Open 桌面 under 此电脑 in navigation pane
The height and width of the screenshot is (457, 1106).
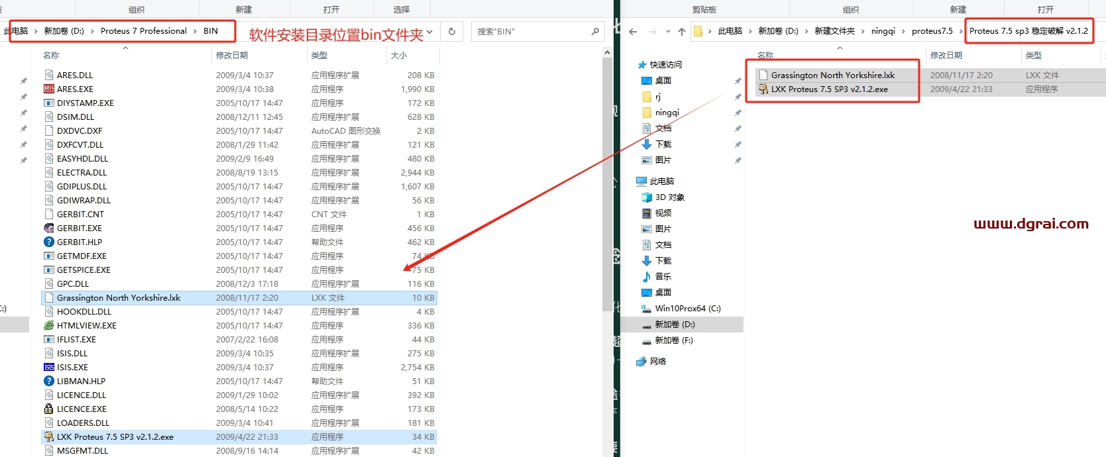point(663,292)
